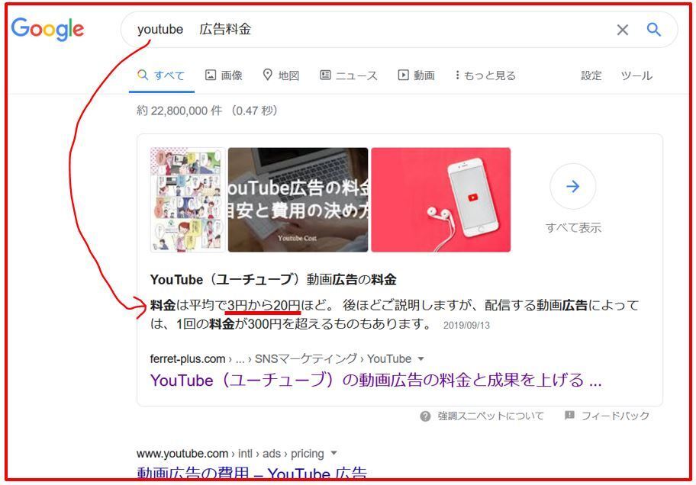
Task: Click the feedback flag icon
Action: (x=569, y=416)
